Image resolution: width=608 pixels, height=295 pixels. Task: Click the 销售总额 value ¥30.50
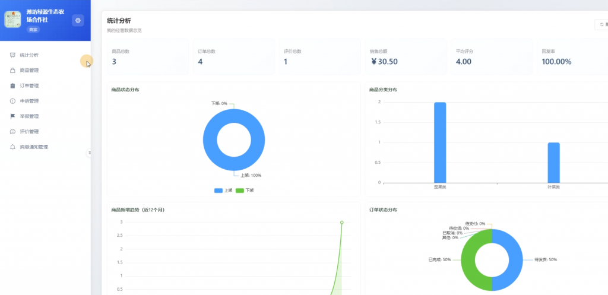384,62
